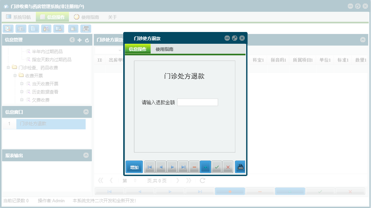Confirm with the green checkmark icon
Screen dimensions: 371x208
pos(217,167)
